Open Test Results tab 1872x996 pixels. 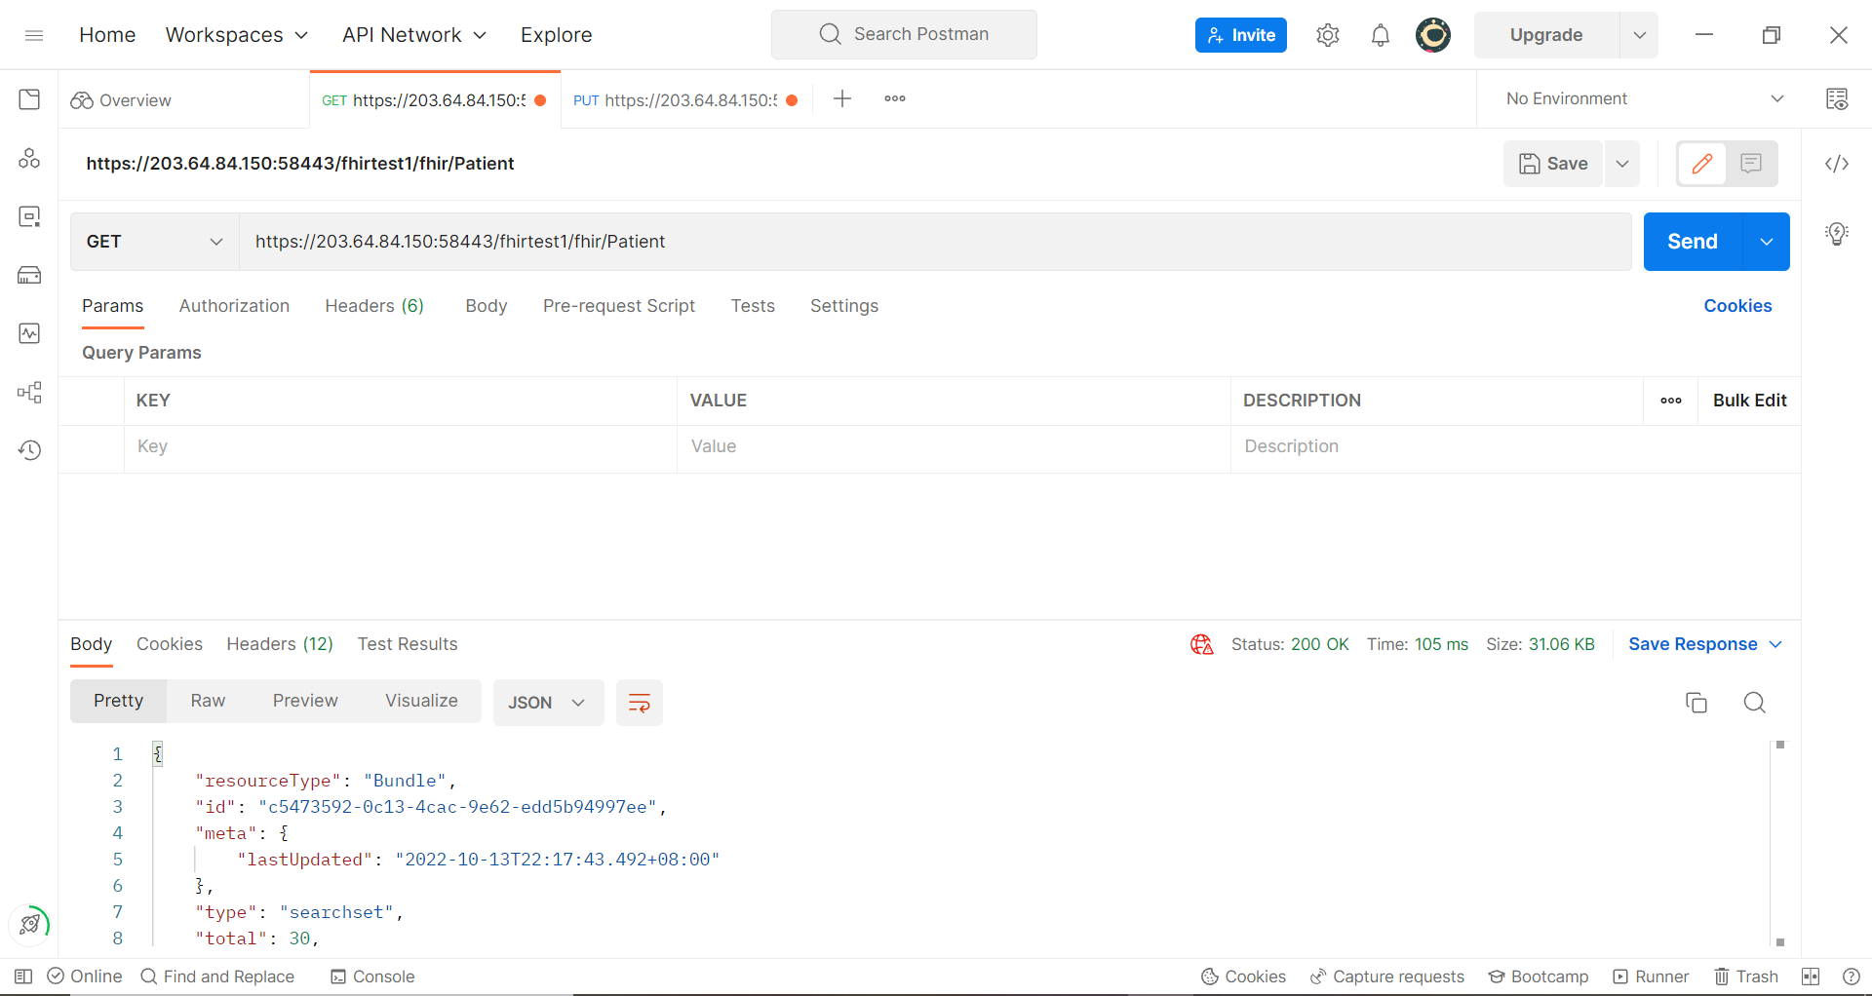pyautogui.click(x=408, y=644)
